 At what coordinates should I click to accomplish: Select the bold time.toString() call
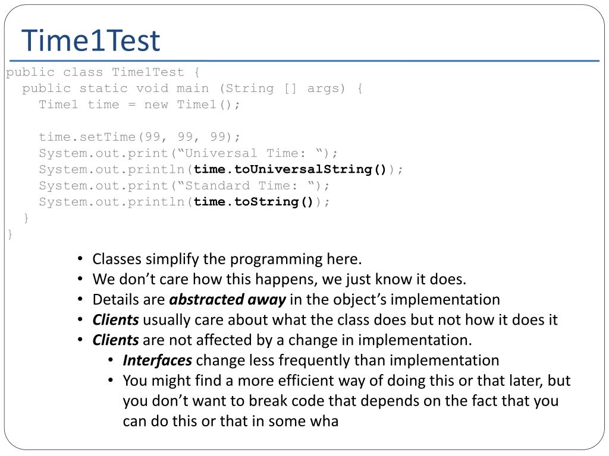[253, 202]
